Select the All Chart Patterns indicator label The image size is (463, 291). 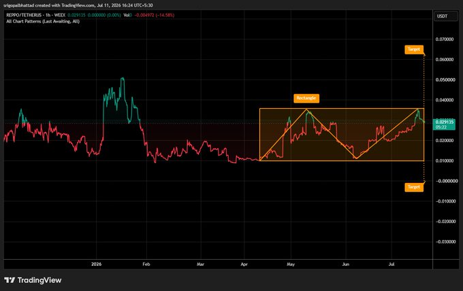[x=43, y=21]
